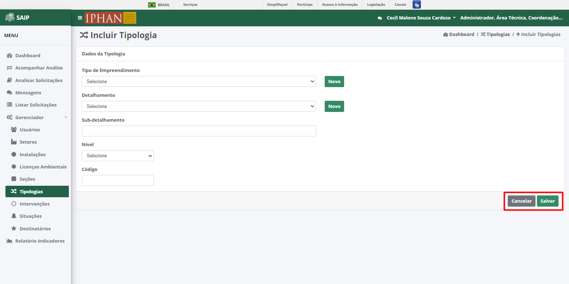569x284 pixels.
Task: Select Tipologias in sidebar menu
Action: click(37, 191)
